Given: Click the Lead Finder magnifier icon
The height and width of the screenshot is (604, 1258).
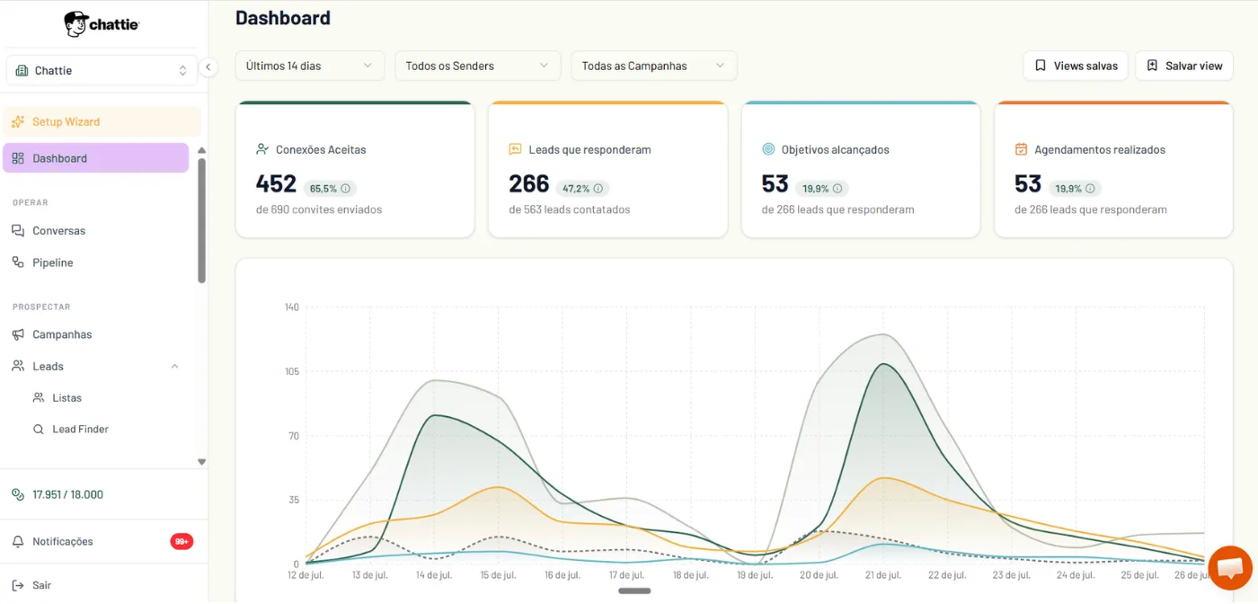Looking at the screenshot, I should tap(39, 430).
